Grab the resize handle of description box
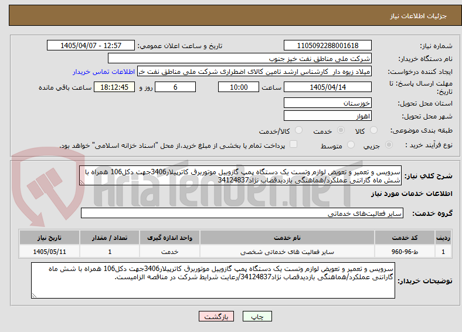462x332 pixels. point(82,182)
